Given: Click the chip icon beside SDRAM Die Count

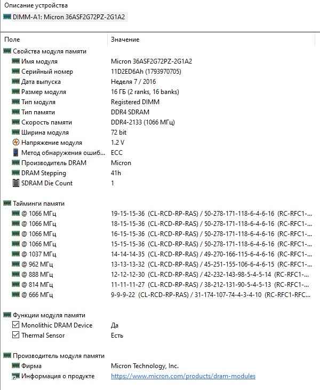Looking at the screenshot, I should click(15, 183).
